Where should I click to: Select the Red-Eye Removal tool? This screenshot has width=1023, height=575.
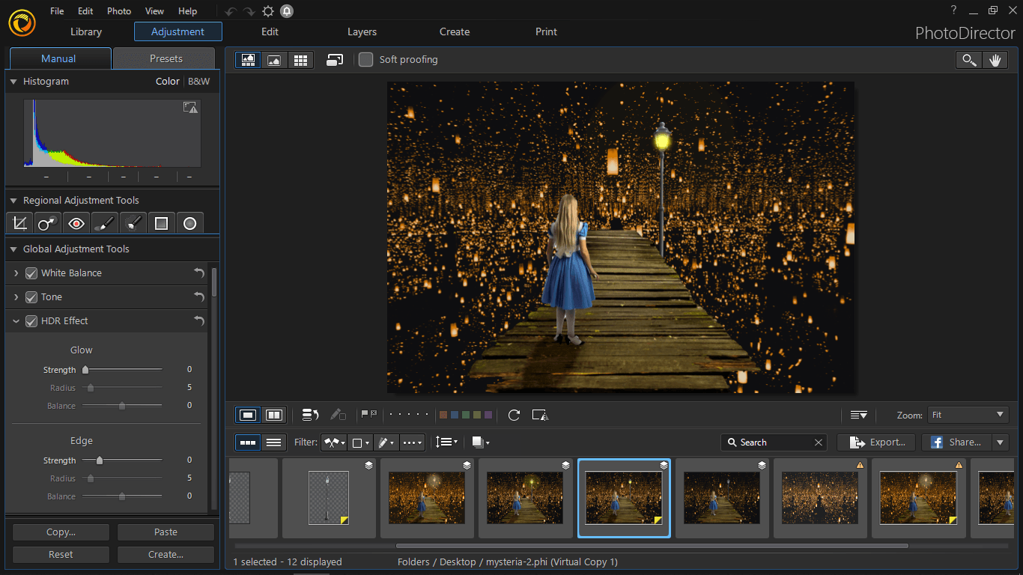point(76,223)
